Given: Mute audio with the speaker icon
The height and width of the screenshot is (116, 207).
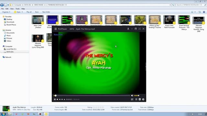Looking at the screenshot, I should [x=132, y=96].
